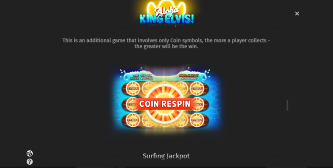Select the bottom-right 37.5000 coin symbol
The height and width of the screenshot is (168, 333).
197,120
